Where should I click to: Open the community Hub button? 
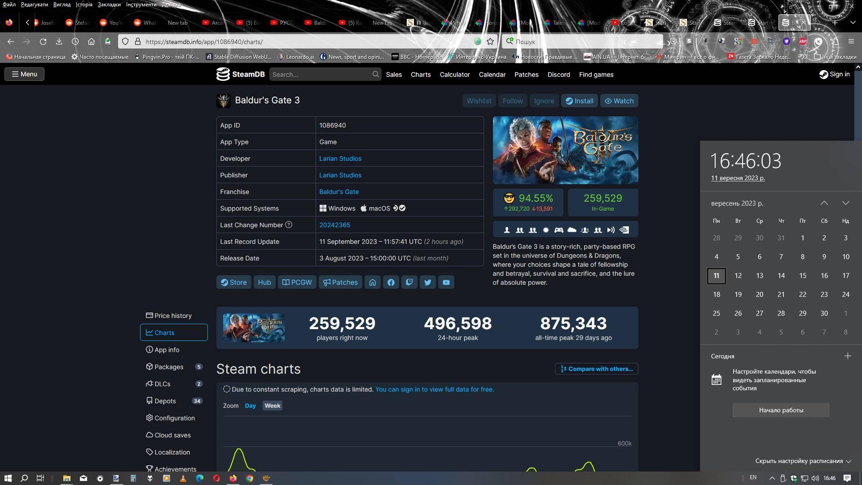point(264,282)
